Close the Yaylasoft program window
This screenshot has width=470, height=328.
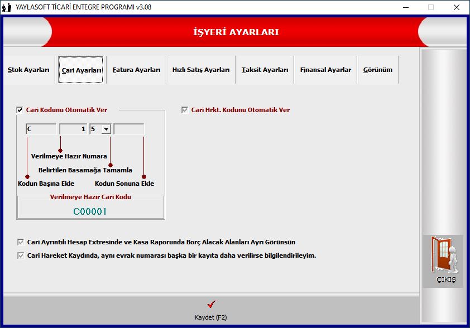456,7
